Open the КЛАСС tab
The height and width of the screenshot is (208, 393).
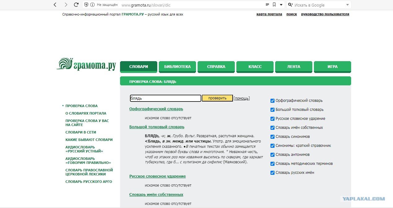click(255, 67)
